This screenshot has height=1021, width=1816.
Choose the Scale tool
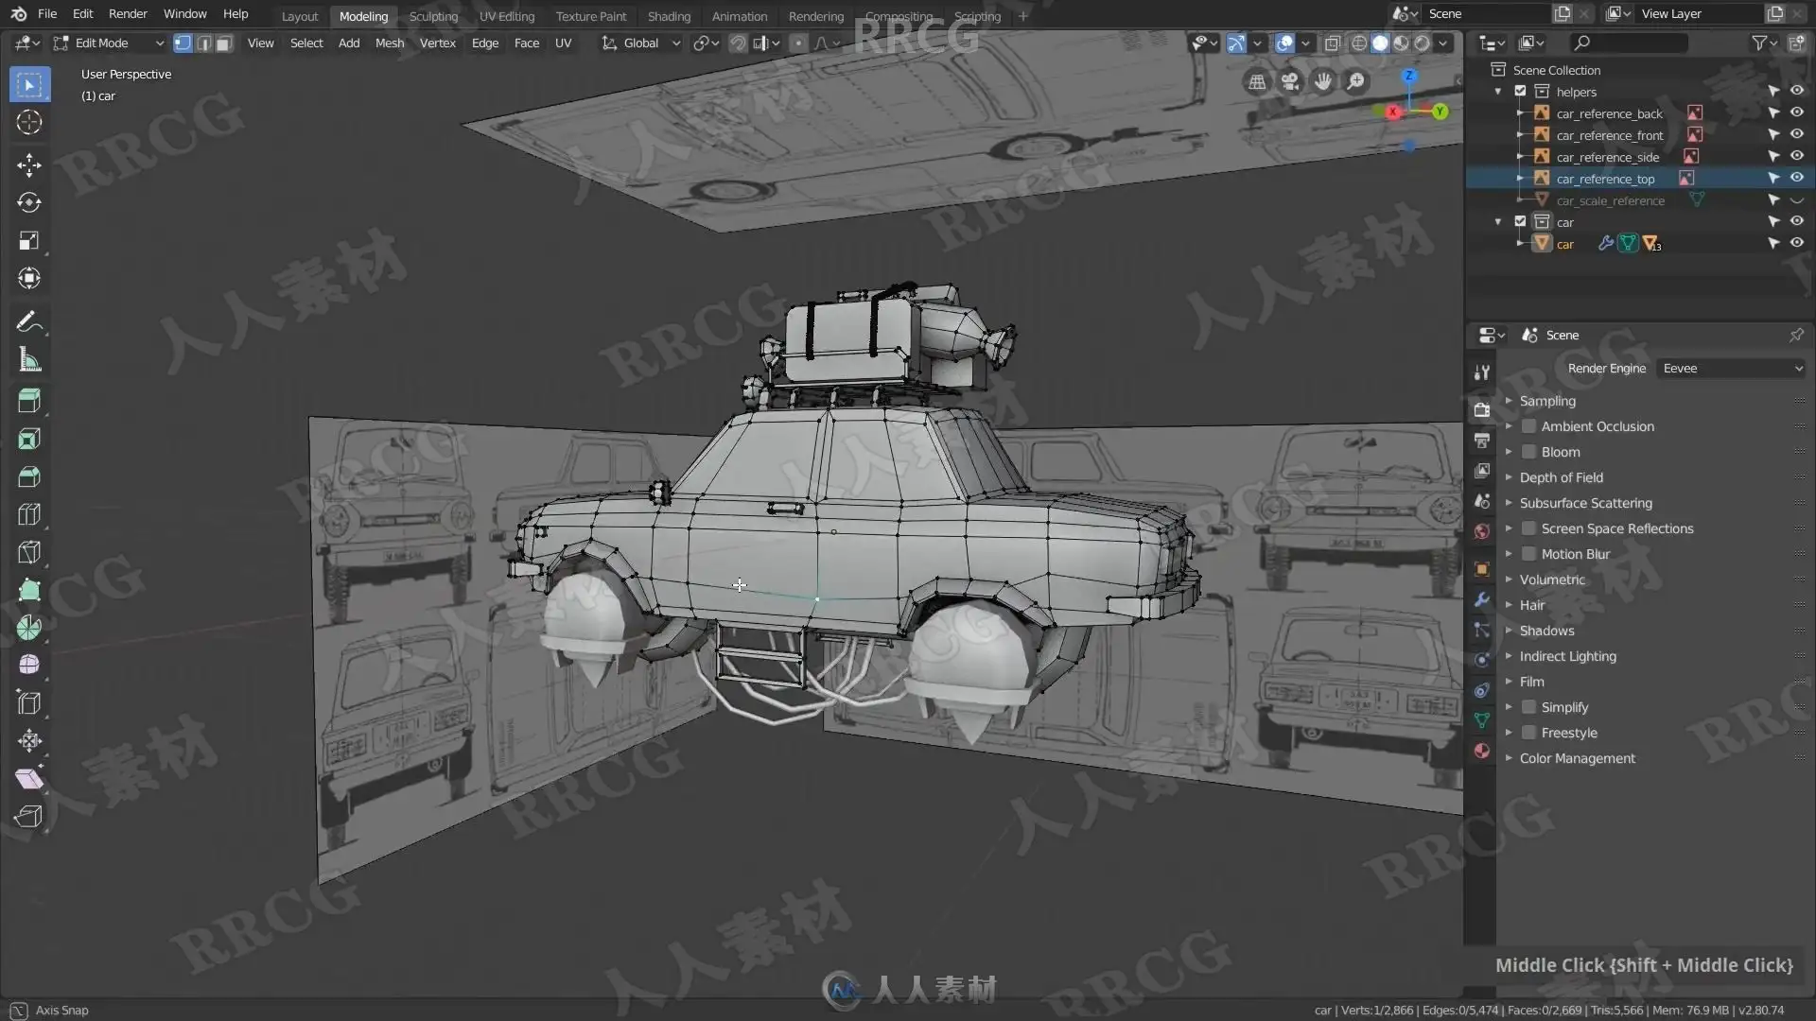click(x=28, y=241)
